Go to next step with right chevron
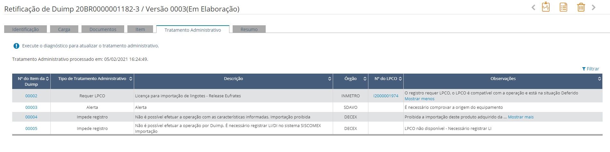Screen dimensions: 610x152 tap(594, 7)
